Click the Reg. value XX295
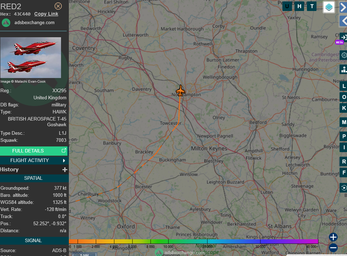This screenshot has height=256, width=347. pyautogui.click(x=59, y=91)
